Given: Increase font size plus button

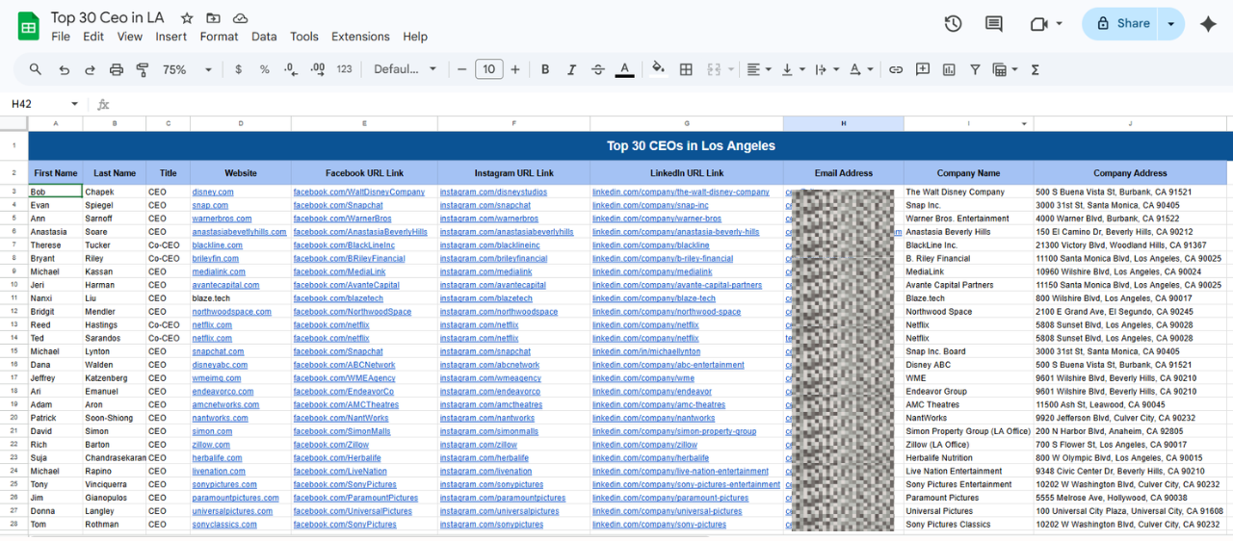Looking at the screenshot, I should point(515,69).
